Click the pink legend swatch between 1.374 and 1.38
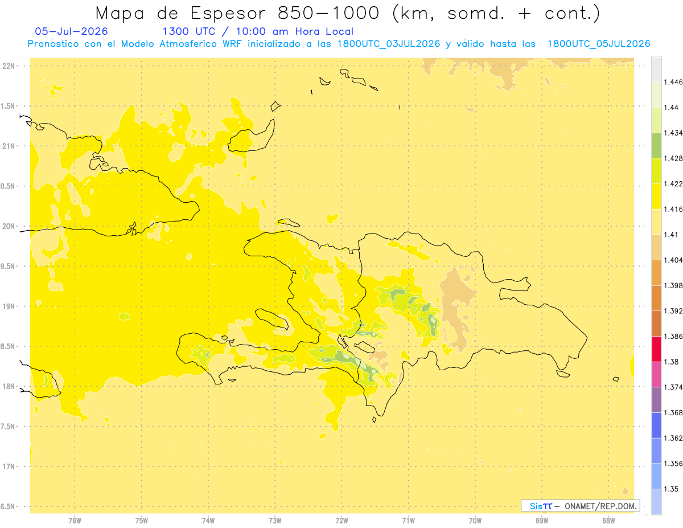The height and width of the screenshot is (528, 683). 656,374
